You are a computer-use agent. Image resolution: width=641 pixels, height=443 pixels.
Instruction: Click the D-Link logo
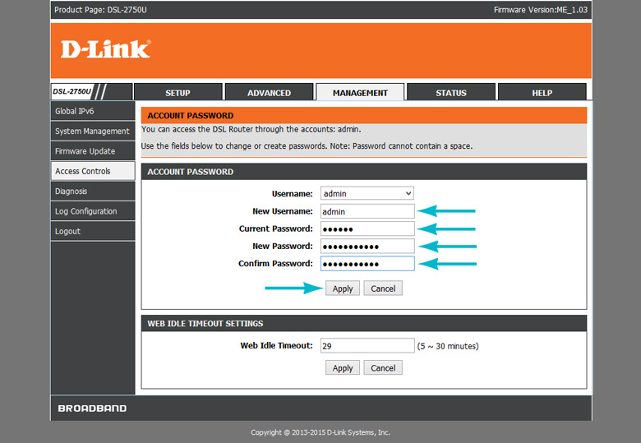pyautogui.click(x=106, y=49)
